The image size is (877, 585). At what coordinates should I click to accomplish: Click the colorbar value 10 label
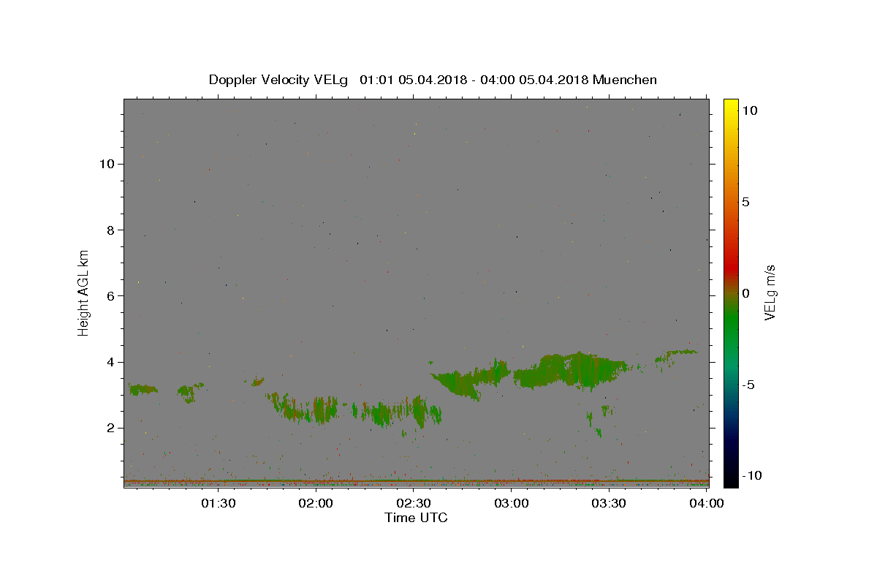pyautogui.click(x=750, y=110)
